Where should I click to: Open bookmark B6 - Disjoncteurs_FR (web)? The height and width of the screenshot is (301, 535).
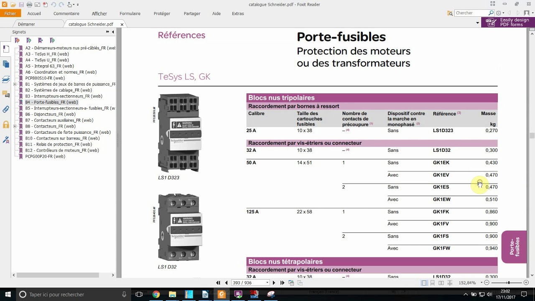50,114
